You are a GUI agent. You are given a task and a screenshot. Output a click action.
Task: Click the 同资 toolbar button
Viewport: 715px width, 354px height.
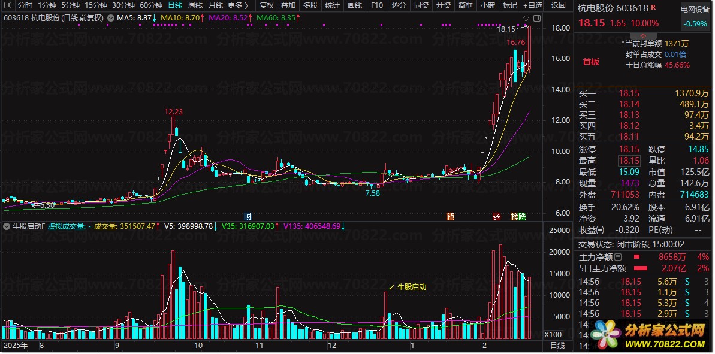click(421, 5)
